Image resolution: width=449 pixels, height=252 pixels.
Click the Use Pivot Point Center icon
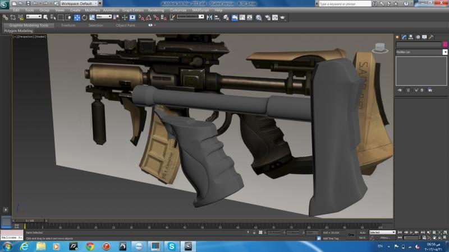116,17
